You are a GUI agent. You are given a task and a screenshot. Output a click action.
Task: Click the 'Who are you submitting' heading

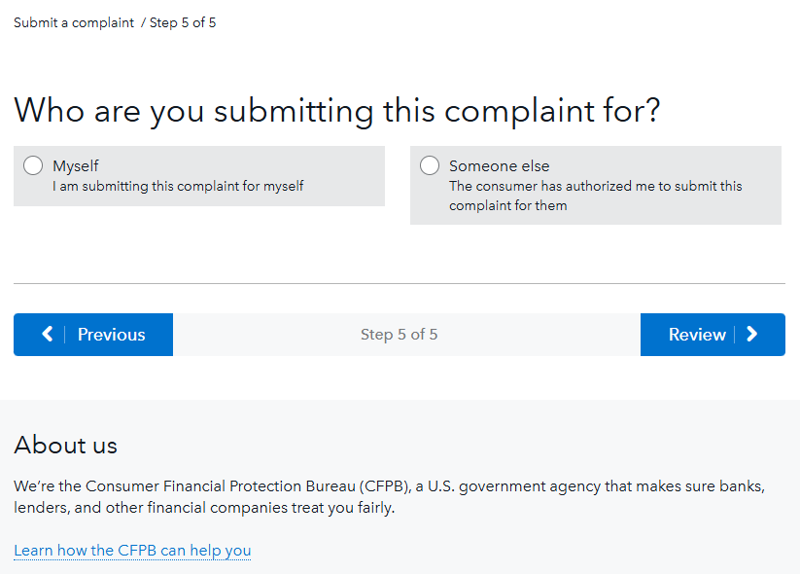[x=336, y=110]
